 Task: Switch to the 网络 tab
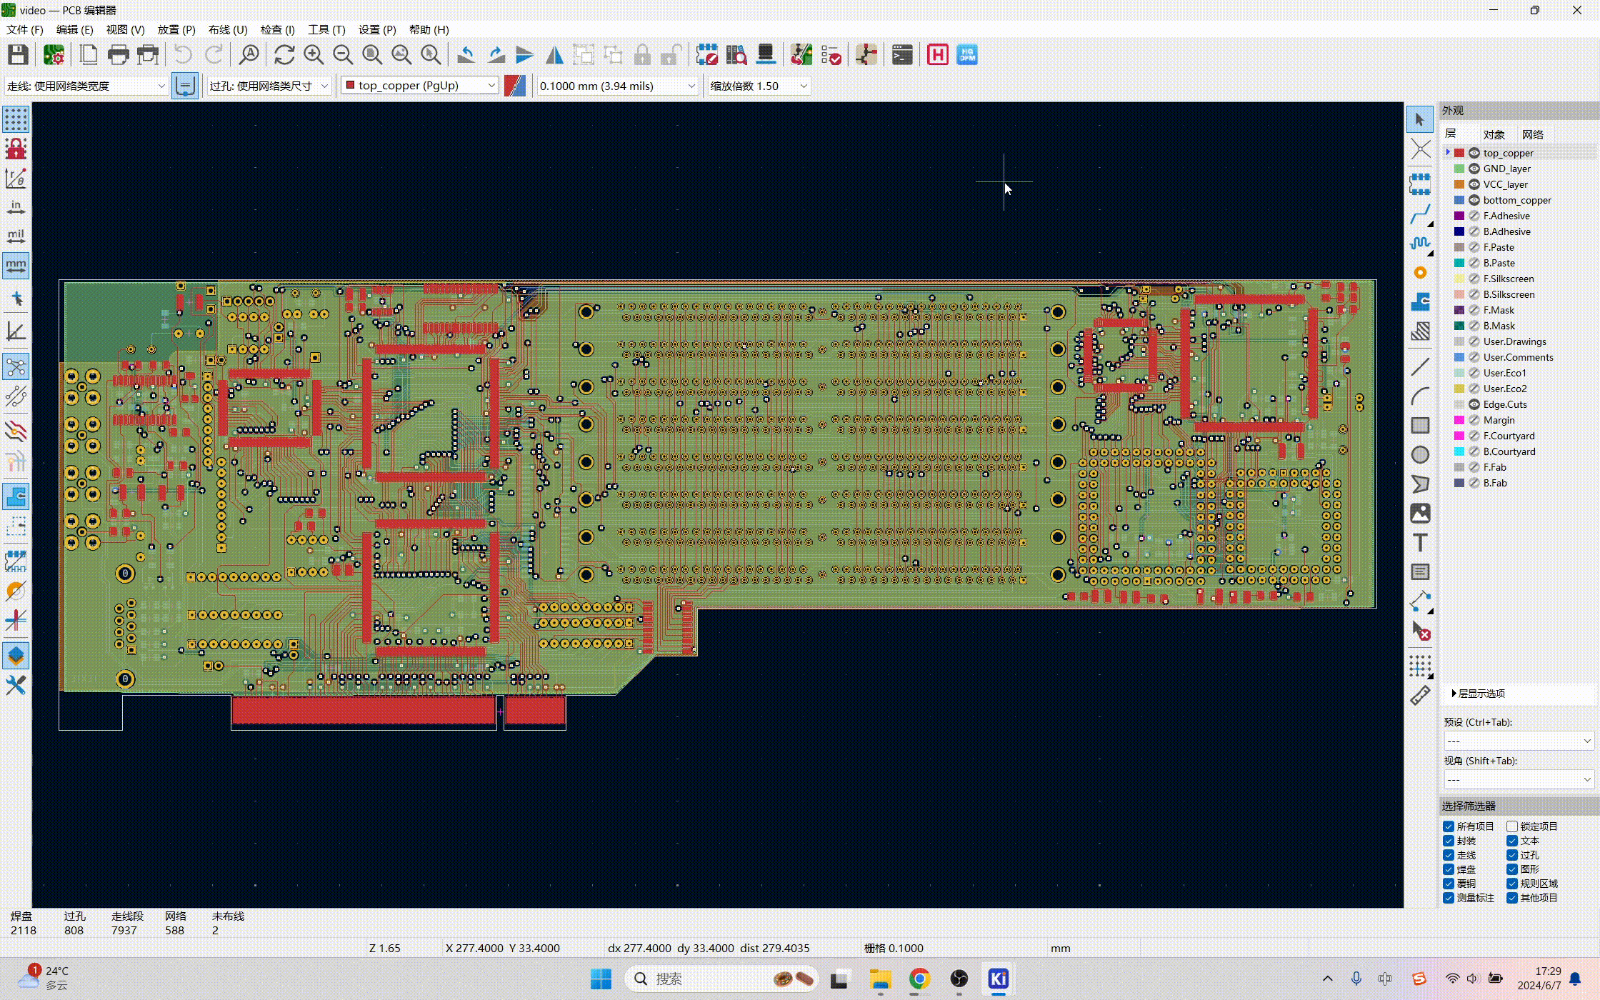coord(1532,134)
